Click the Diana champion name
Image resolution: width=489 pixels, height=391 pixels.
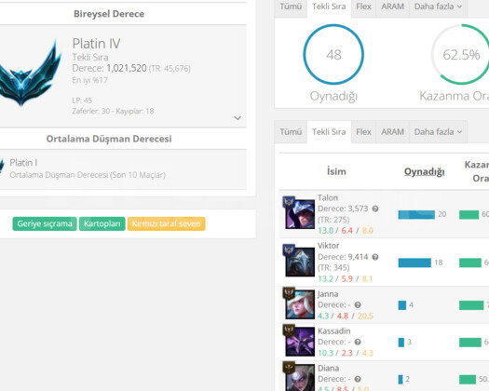tap(329, 369)
